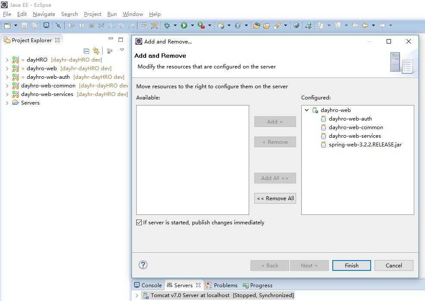The width and height of the screenshot is (425, 301).
Task: Toggle Link with Editor in Project Explorer
Action: tap(96, 51)
